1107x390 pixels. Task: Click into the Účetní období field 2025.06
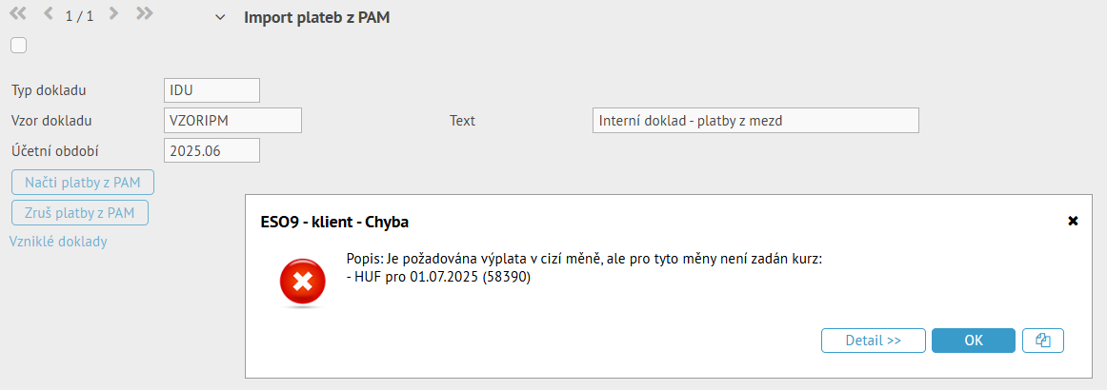point(211,150)
